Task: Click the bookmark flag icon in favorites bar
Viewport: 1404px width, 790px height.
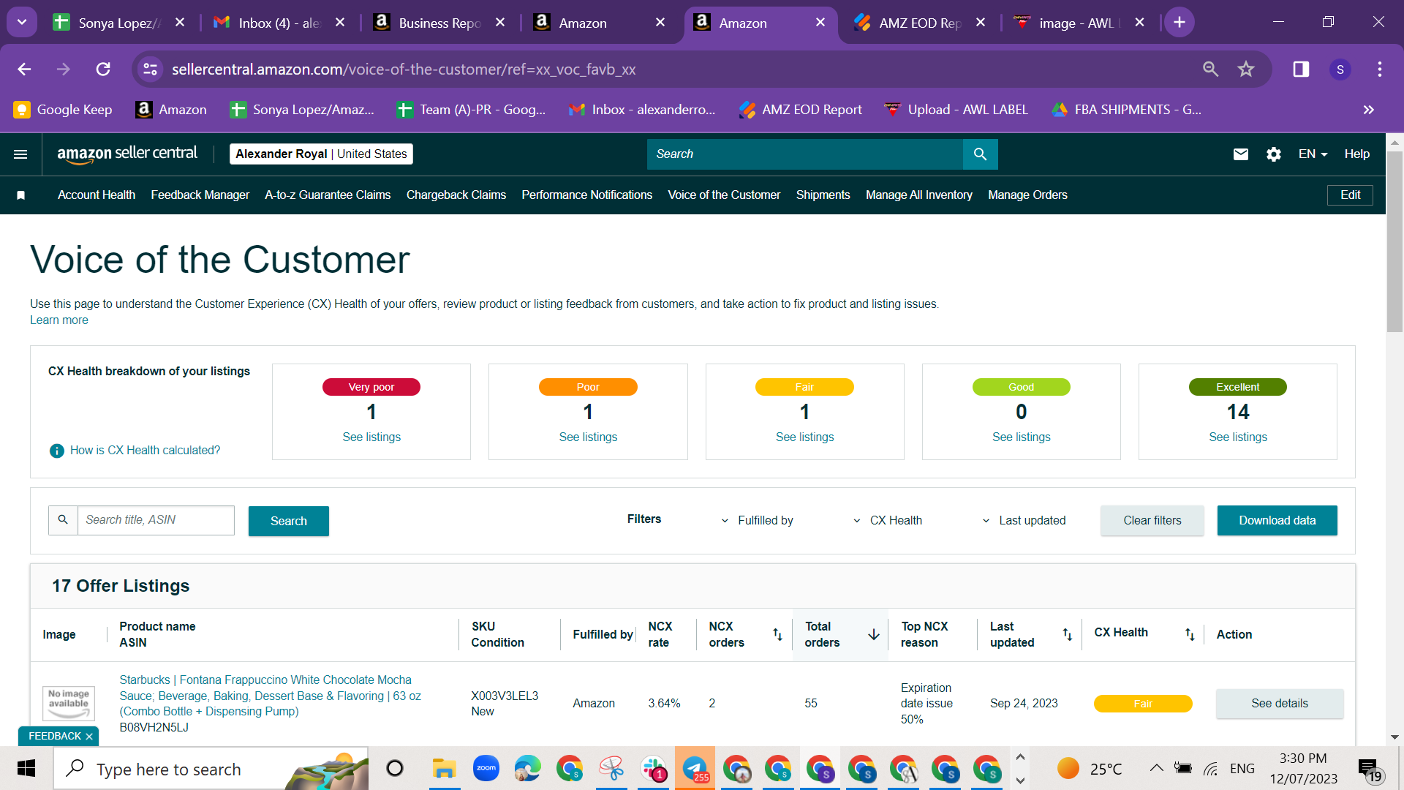Action: [x=21, y=195]
